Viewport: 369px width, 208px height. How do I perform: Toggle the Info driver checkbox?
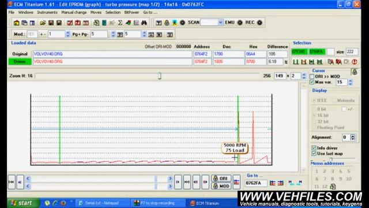point(314,148)
